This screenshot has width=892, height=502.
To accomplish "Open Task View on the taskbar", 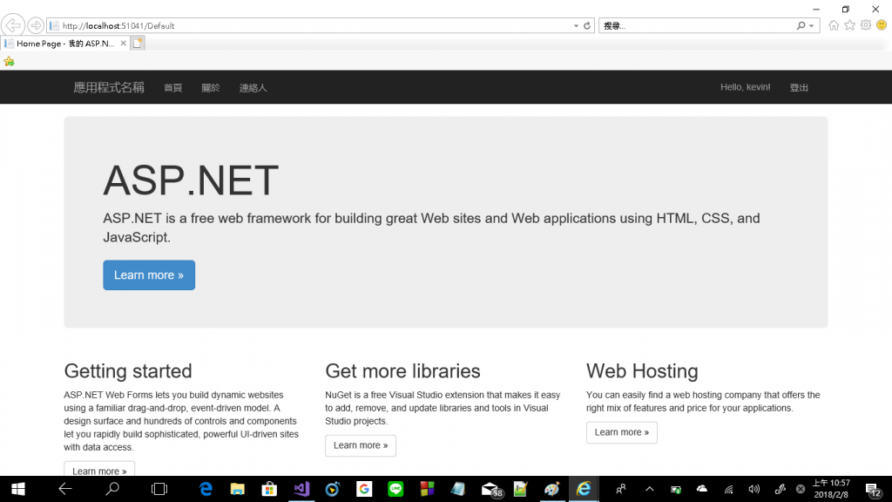I will [x=159, y=489].
